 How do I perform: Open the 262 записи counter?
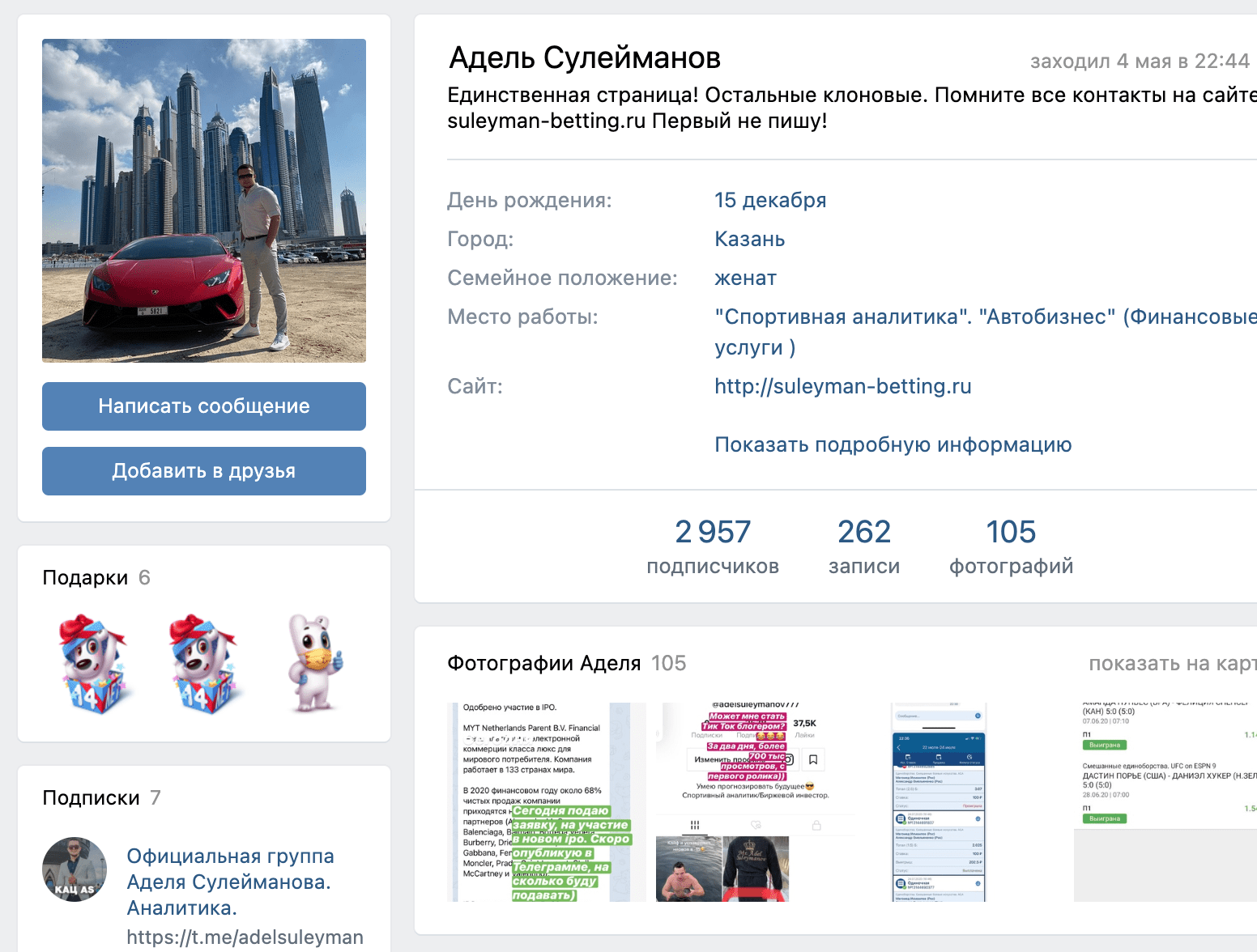864,546
